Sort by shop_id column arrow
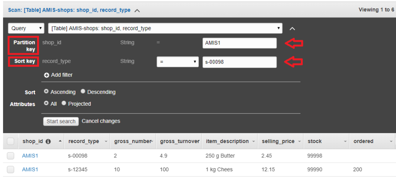This screenshot has height=177, width=396. click(x=60, y=142)
